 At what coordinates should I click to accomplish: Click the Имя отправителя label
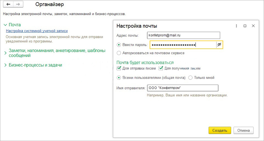pyautogui.click(x=131, y=88)
